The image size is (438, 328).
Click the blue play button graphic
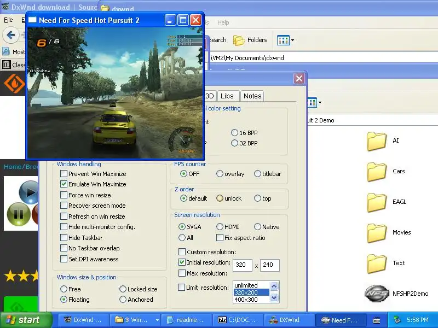click(28, 192)
